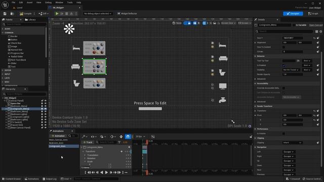Open the File menu
This screenshot has width=324, height=182.
14,3
